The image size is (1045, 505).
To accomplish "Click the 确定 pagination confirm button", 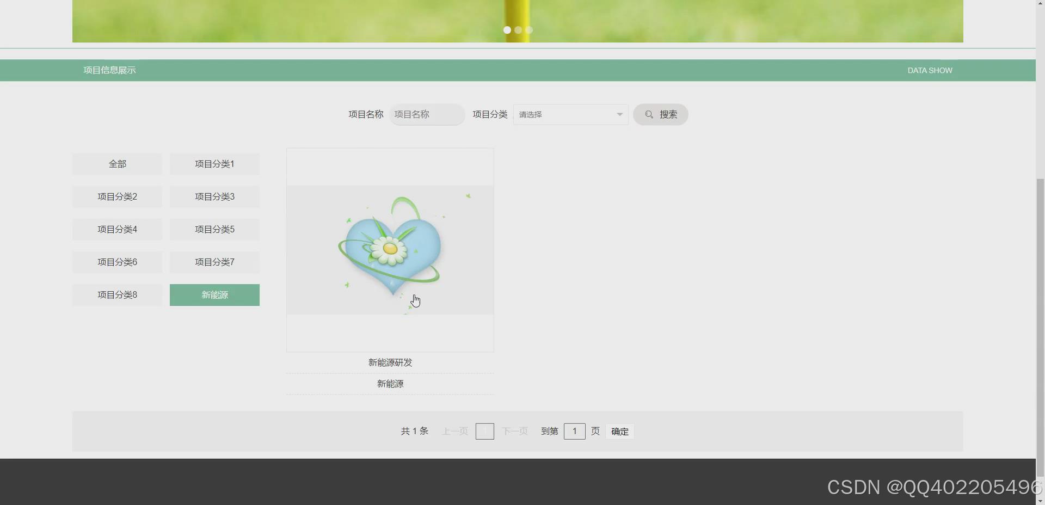I will click(x=619, y=431).
